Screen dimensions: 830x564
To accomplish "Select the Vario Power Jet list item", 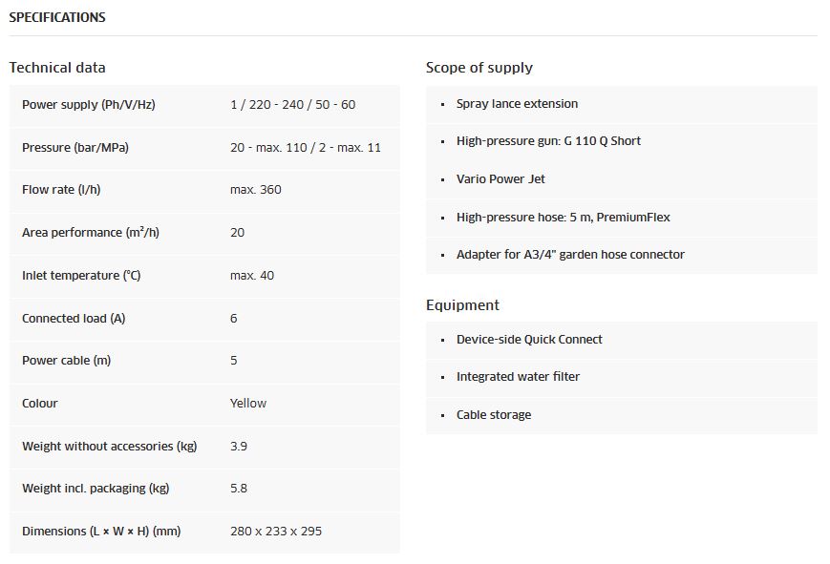I will pyautogui.click(x=500, y=179).
